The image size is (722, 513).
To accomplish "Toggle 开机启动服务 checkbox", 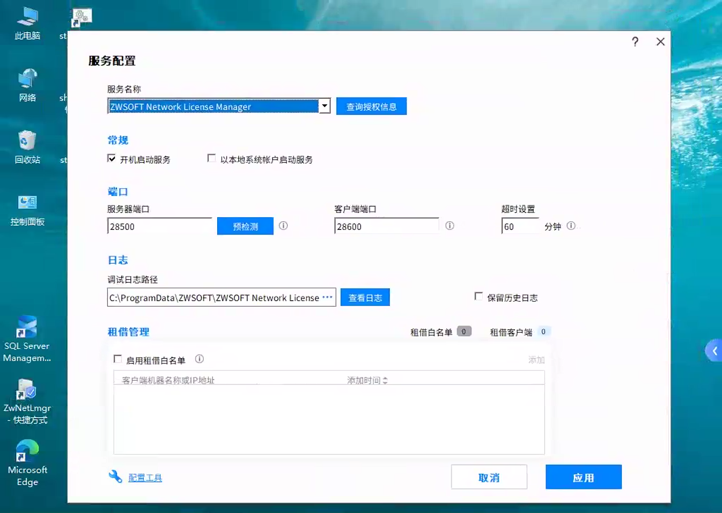I will click(112, 158).
